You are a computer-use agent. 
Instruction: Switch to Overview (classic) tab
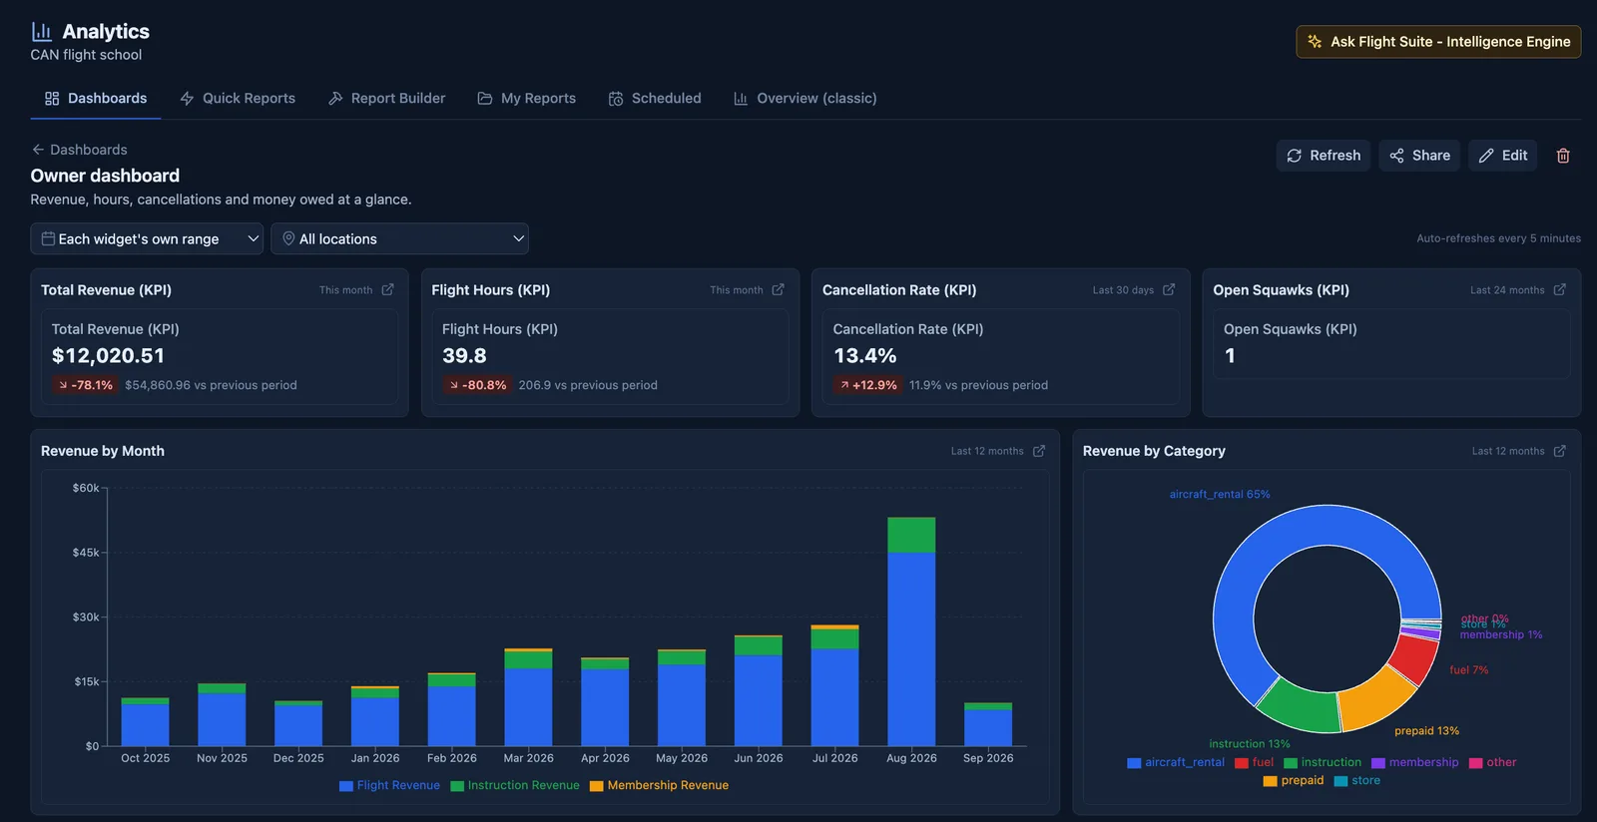804,98
